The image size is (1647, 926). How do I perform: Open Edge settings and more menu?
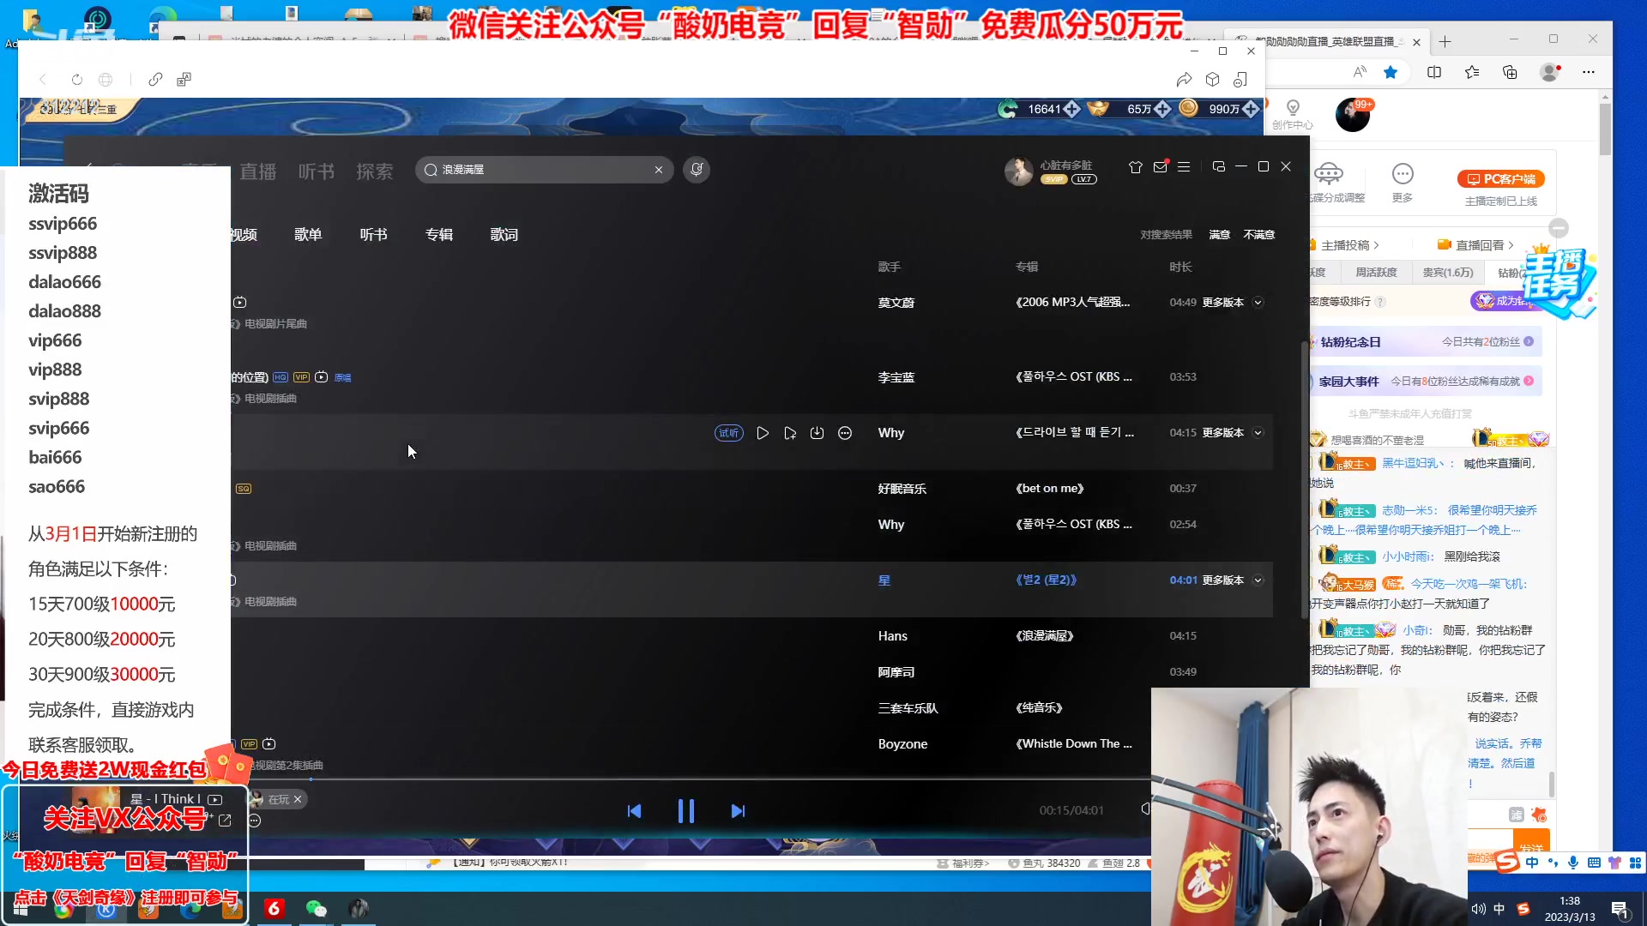click(x=1589, y=72)
